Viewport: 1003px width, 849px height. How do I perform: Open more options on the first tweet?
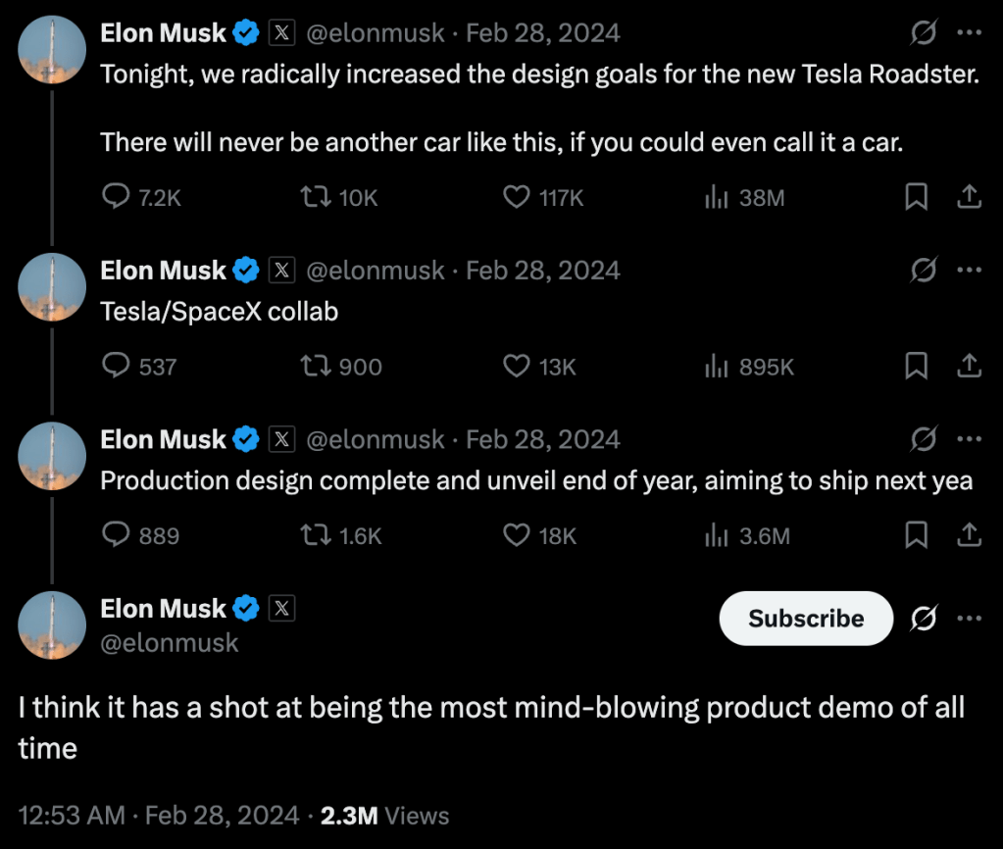coord(969,33)
